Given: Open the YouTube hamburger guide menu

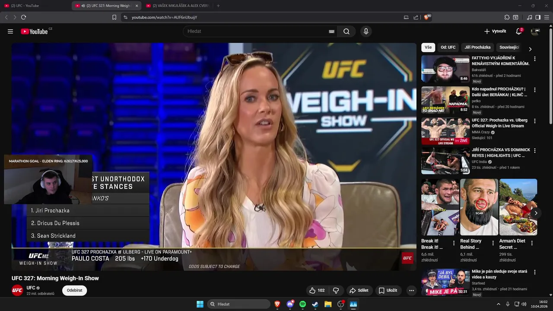Looking at the screenshot, I should 10,32.
